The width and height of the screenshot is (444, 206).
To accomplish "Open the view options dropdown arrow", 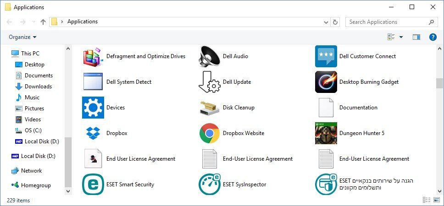I will tap(401, 37).
